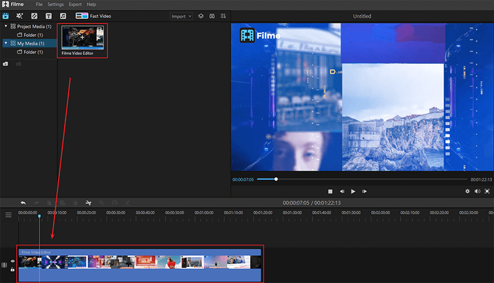The width and height of the screenshot is (494, 283).
Task: Click the speed gauge icon
Action: click(115, 203)
